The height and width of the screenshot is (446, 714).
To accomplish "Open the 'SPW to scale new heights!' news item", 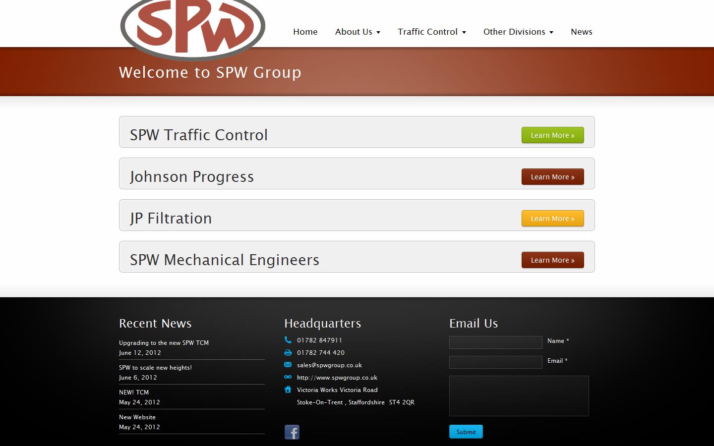I will pos(155,367).
